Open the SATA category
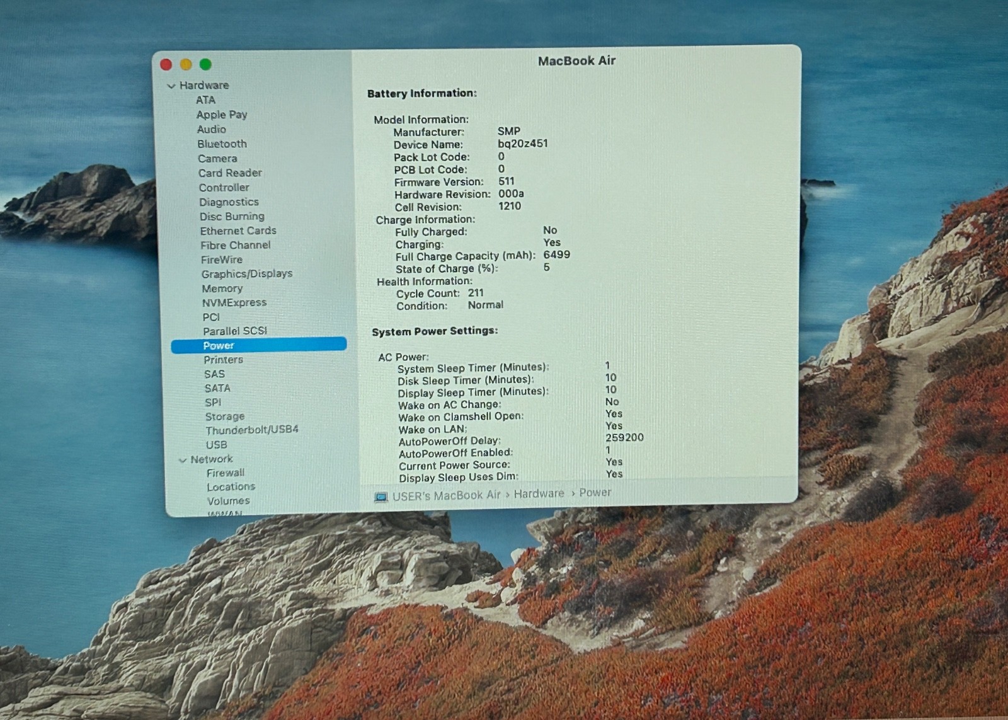This screenshot has width=1008, height=720. pos(217,389)
